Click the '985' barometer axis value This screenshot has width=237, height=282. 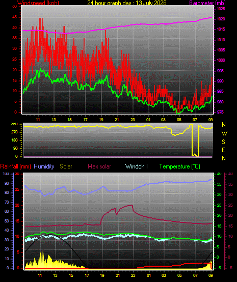click(220, 91)
